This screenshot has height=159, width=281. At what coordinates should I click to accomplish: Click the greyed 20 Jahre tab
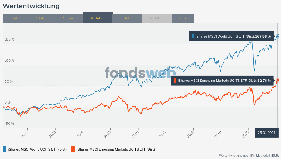point(156,18)
